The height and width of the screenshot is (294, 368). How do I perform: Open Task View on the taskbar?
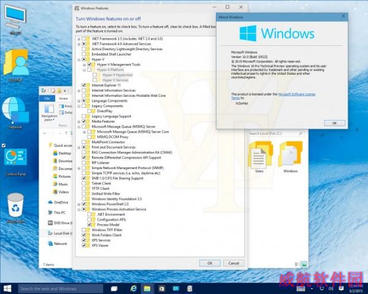pos(114,288)
